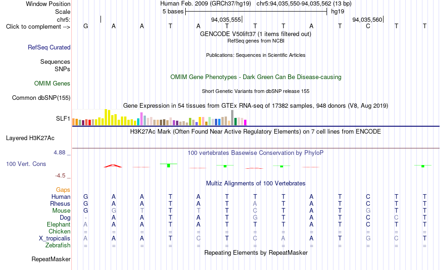Click the Common dbSNP(155) track label
This screenshot has width=440, height=270.
tap(41, 98)
